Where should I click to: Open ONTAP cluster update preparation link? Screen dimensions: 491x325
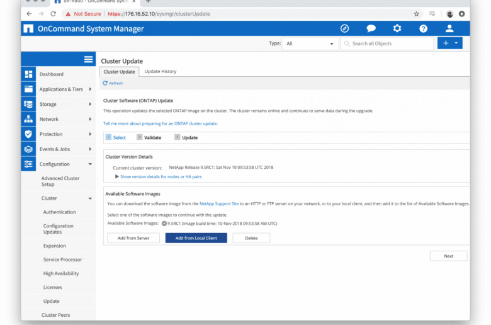click(161, 123)
